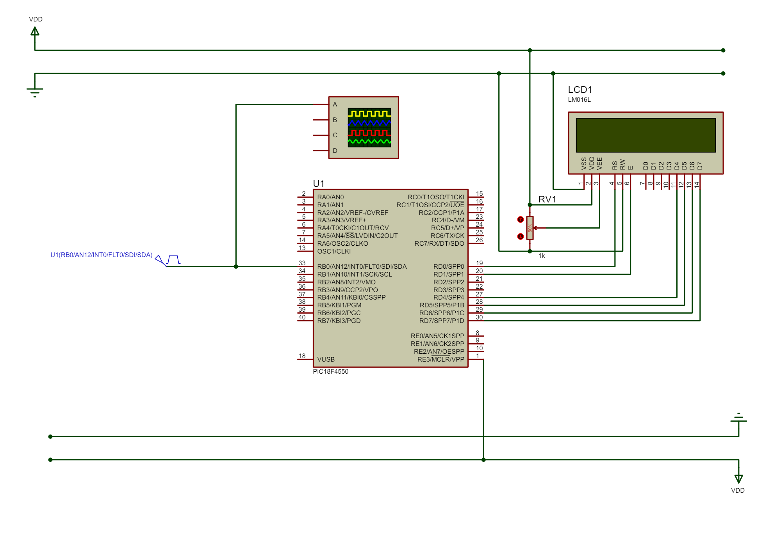Viewport: 781px width, 548px height.
Task: Click the RD0/SPP0 pin label
Action: click(x=449, y=266)
